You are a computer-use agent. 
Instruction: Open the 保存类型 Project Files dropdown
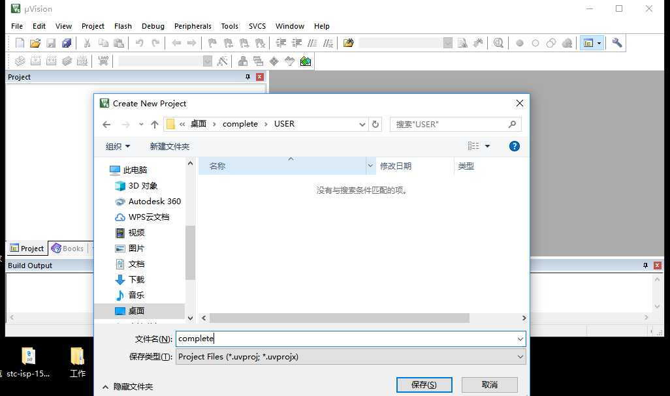click(520, 357)
